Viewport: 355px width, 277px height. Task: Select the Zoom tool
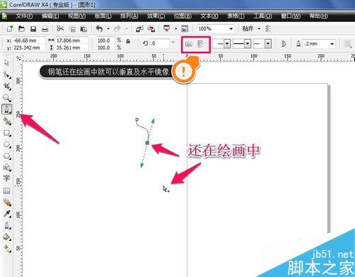6,98
